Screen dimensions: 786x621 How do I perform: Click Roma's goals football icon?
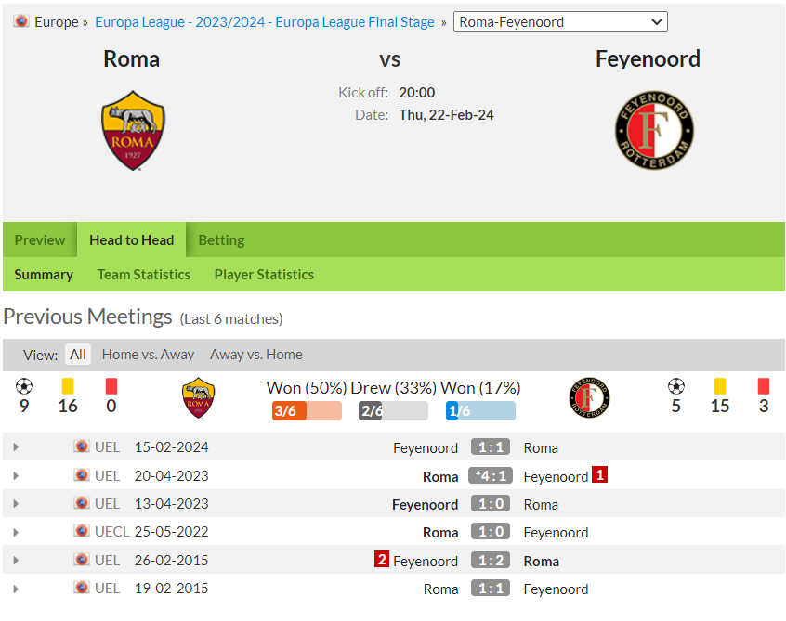(x=24, y=386)
